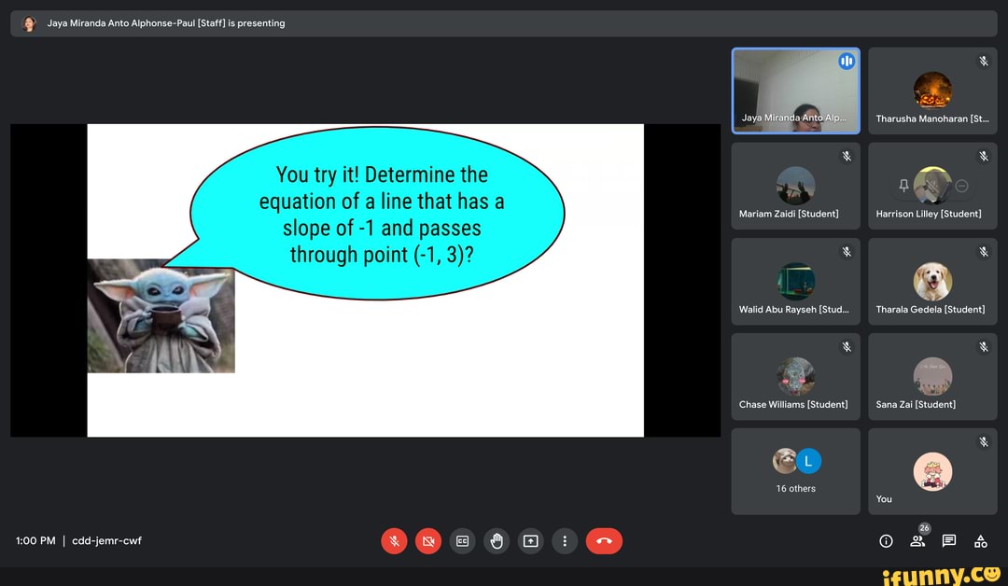
Task: Raise your hand
Action: point(497,541)
